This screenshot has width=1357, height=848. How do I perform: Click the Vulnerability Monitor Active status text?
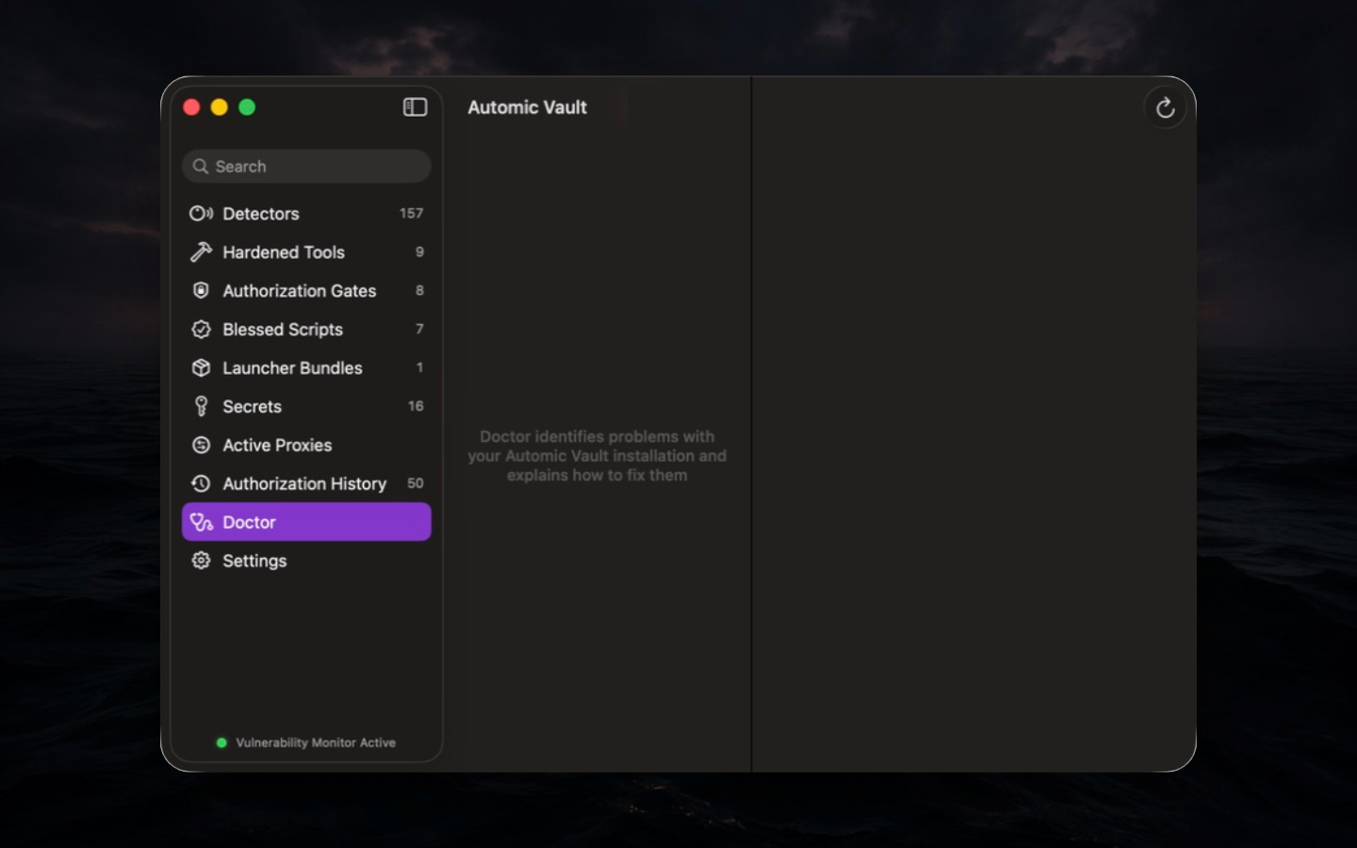pos(316,742)
